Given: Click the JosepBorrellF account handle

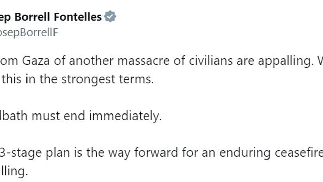Looking at the screenshot, I should (x=29, y=32).
